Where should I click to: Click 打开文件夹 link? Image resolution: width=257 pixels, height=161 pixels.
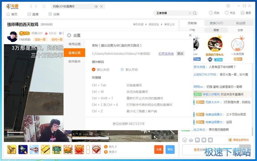(x=166, y=54)
